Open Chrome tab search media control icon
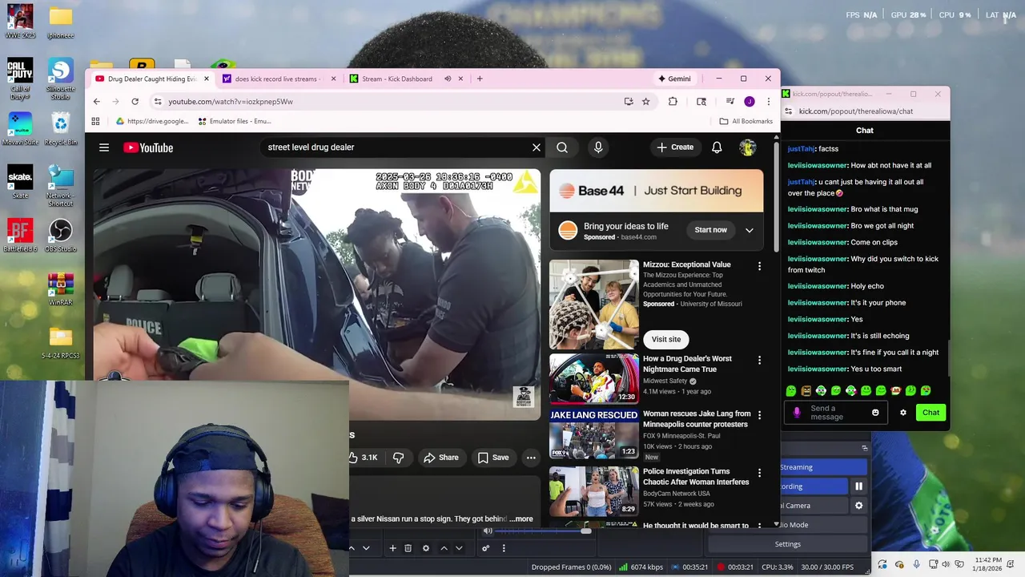Image resolution: width=1025 pixels, height=577 pixels. (730, 102)
